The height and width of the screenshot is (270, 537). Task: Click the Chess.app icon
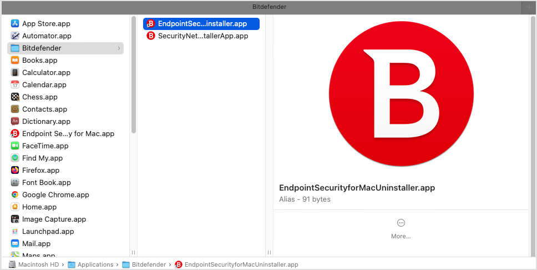[x=15, y=97]
